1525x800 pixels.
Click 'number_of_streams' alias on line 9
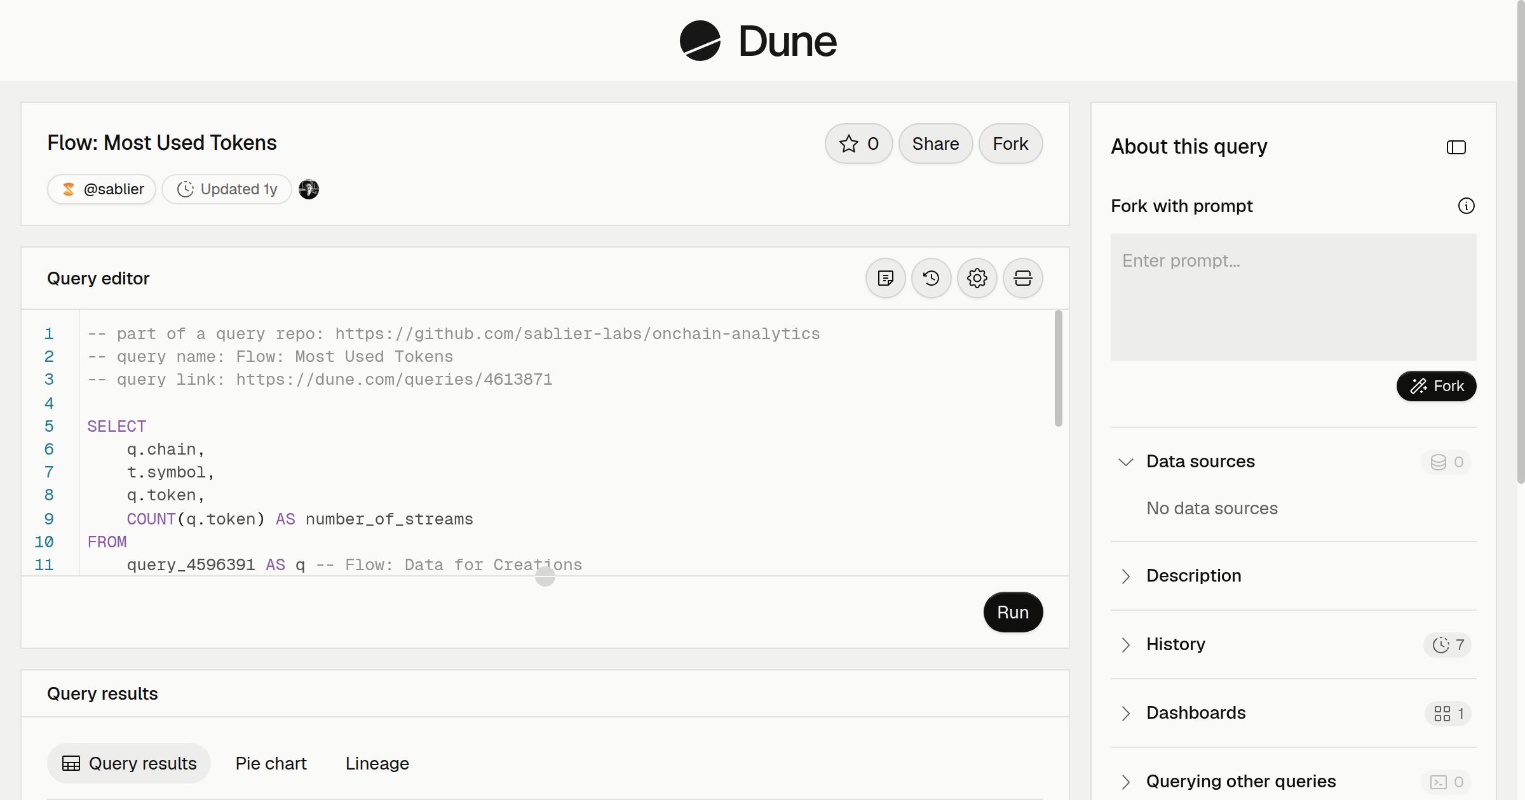coord(389,519)
